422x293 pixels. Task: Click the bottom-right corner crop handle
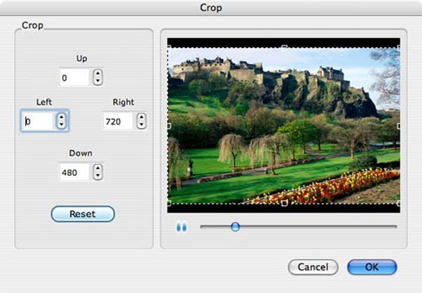pyautogui.click(x=399, y=203)
